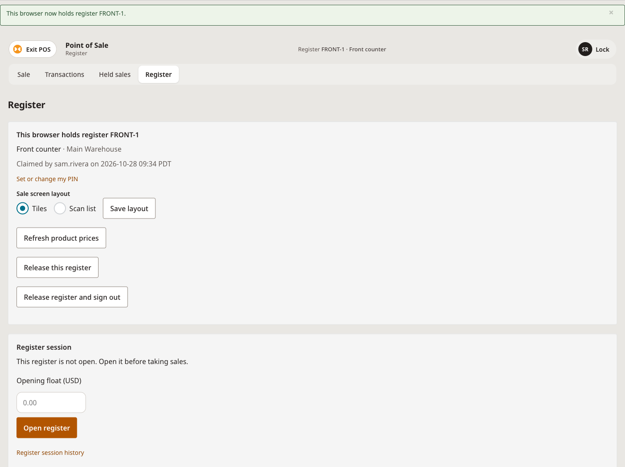Click the 'Register session' heading
Image resolution: width=625 pixels, height=467 pixels.
pos(44,347)
